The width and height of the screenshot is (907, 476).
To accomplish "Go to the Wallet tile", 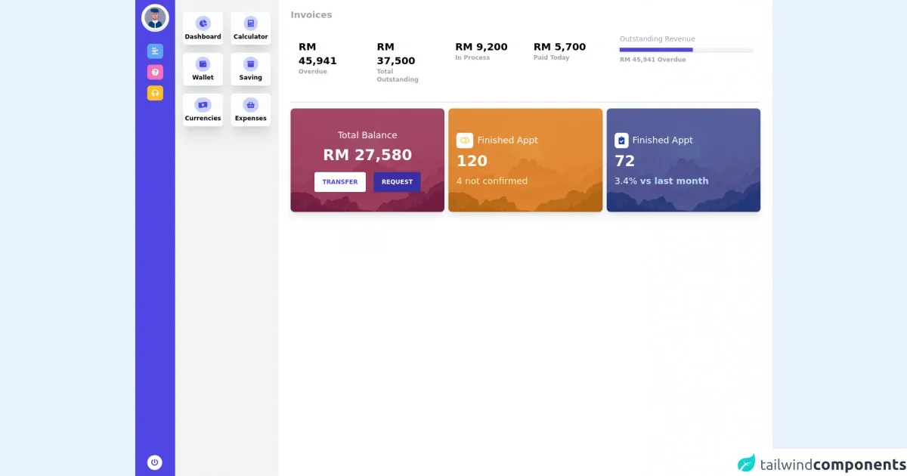I will [203, 70].
